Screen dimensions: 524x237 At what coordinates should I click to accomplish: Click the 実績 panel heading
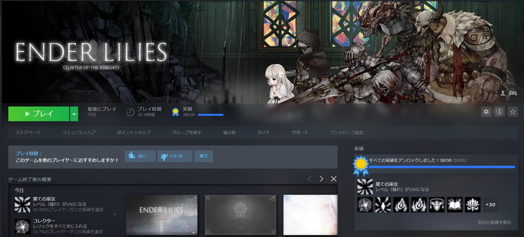click(x=359, y=149)
